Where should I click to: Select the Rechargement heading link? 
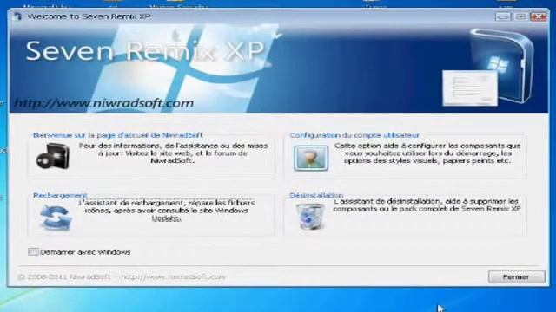(60, 195)
